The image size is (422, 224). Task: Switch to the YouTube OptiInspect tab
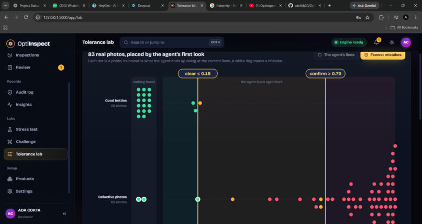pyautogui.click(x=265, y=5)
